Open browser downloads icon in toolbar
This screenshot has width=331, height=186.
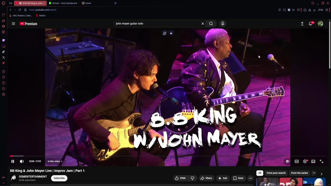314,10
